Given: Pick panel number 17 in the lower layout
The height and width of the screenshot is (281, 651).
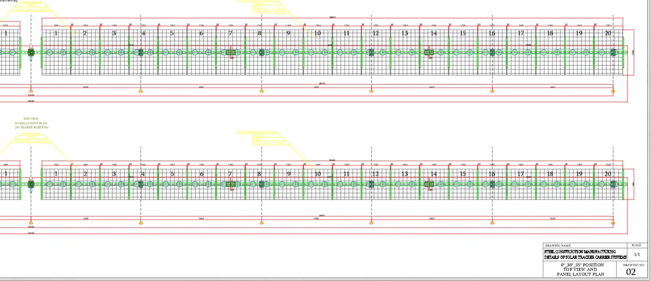Looking at the screenshot, I should (x=521, y=174).
